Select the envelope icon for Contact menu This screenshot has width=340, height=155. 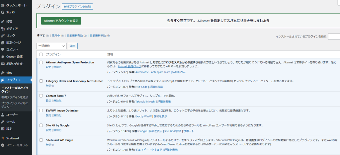pyautogui.click(x=3, y=63)
